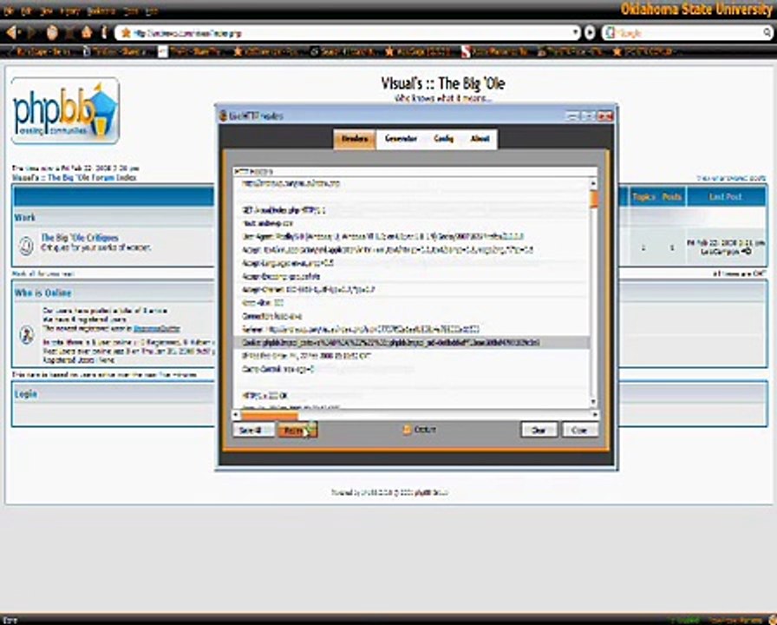The height and width of the screenshot is (625, 777).
Task: Click the latest post arrow icon in Last Post
Action: point(747,252)
